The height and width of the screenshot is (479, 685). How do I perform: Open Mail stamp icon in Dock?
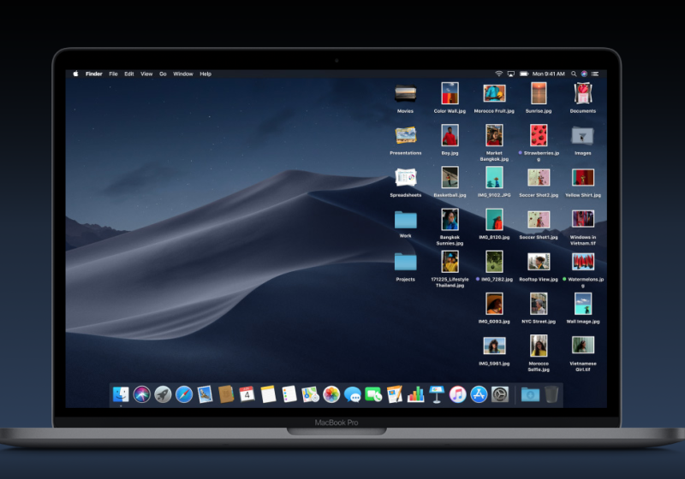[205, 394]
